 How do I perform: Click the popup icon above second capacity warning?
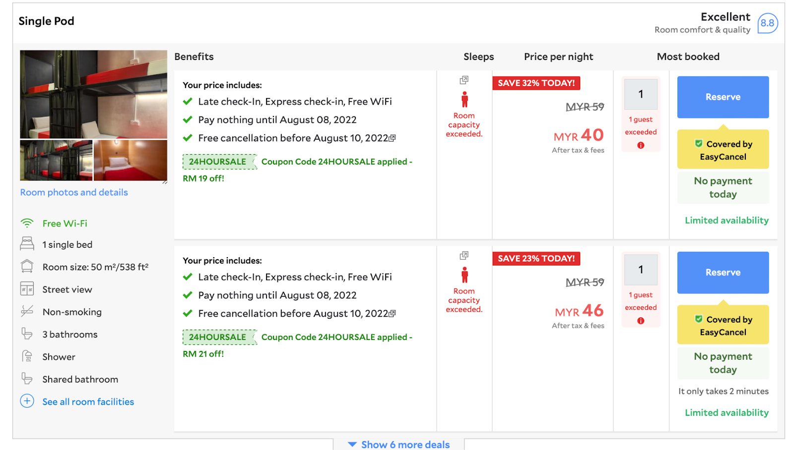click(464, 255)
